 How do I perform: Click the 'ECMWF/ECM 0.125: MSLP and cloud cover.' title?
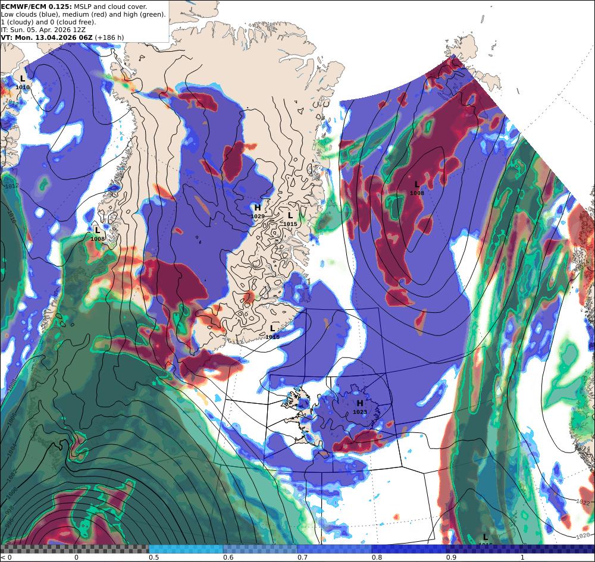click(x=74, y=7)
